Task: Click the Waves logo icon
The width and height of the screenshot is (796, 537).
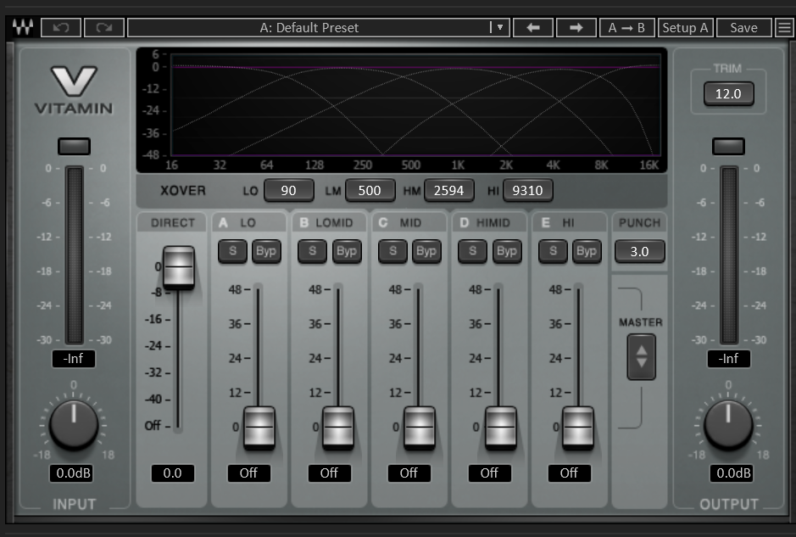Action: [x=23, y=27]
